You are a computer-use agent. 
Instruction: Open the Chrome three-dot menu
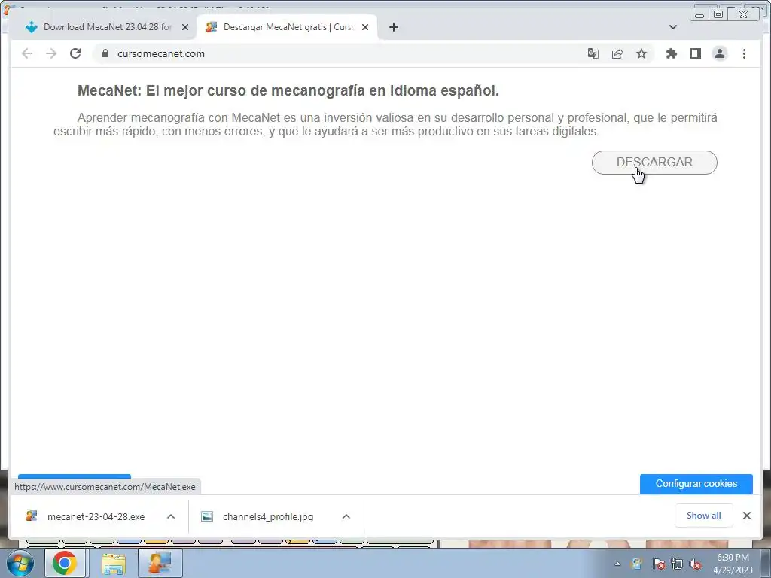tap(744, 53)
